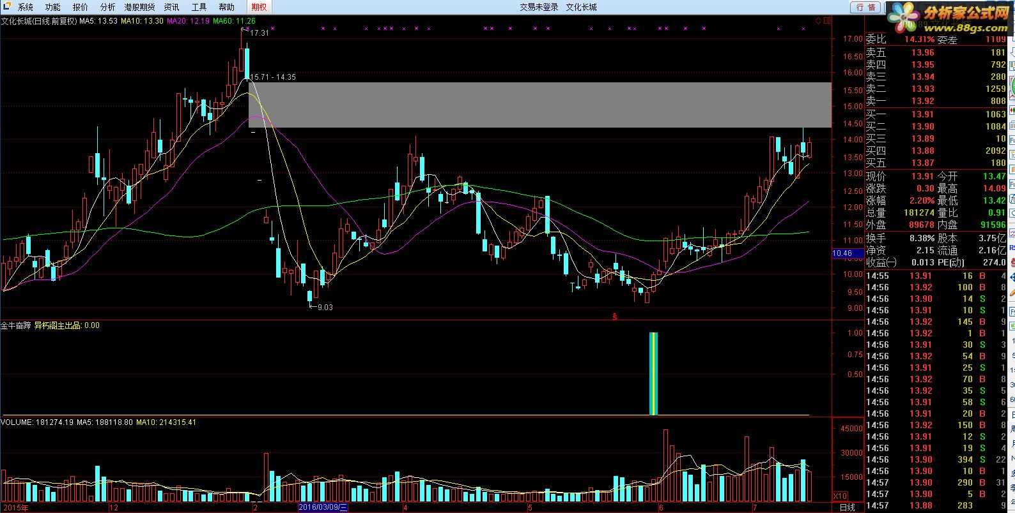Select the 买四 13.88 order row
The image size is (1015, 513).
(x=936, y=151)
